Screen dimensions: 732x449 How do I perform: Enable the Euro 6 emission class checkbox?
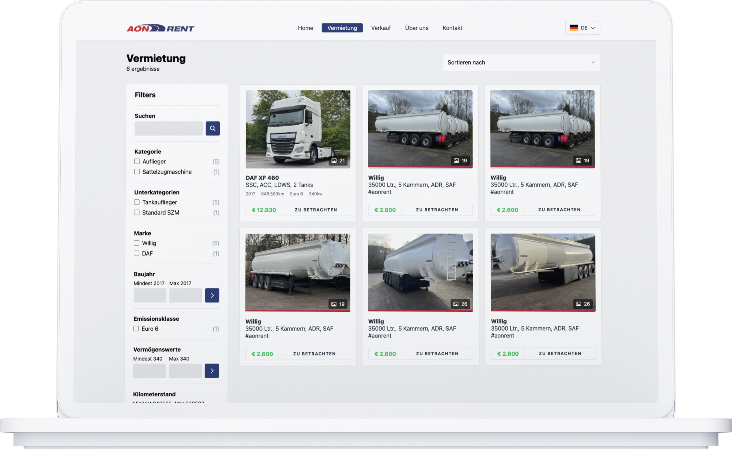[136, 329]
